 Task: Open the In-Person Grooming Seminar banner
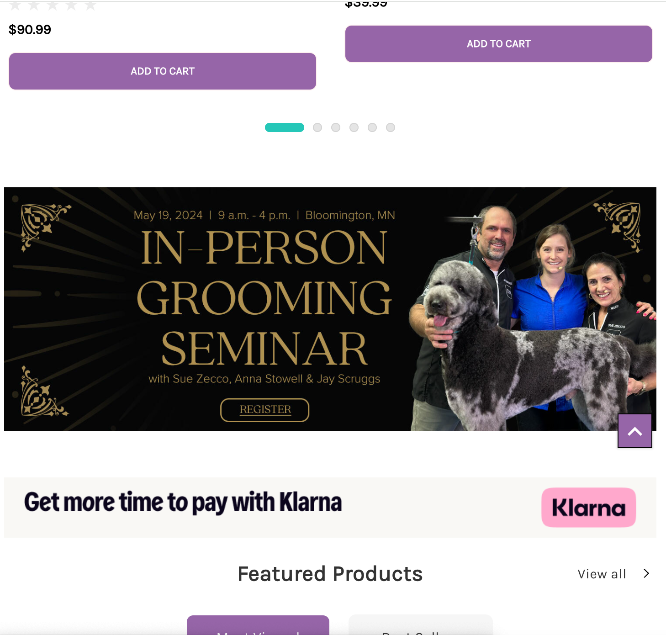pos(330,309)
